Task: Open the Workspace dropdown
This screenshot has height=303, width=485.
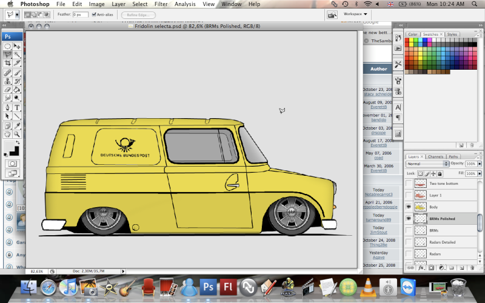Action: [x=355, y=14]
